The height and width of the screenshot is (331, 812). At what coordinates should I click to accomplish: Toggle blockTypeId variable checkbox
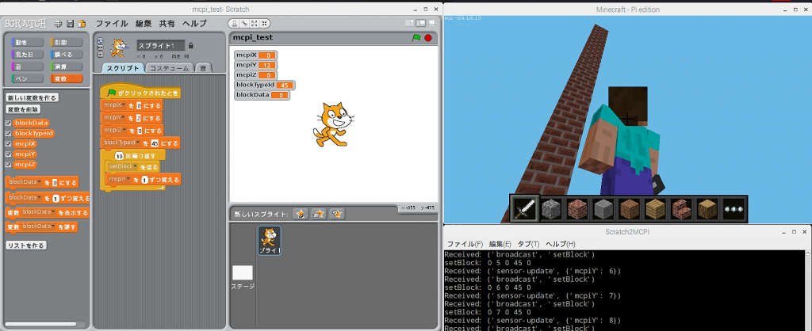[8, 134]
